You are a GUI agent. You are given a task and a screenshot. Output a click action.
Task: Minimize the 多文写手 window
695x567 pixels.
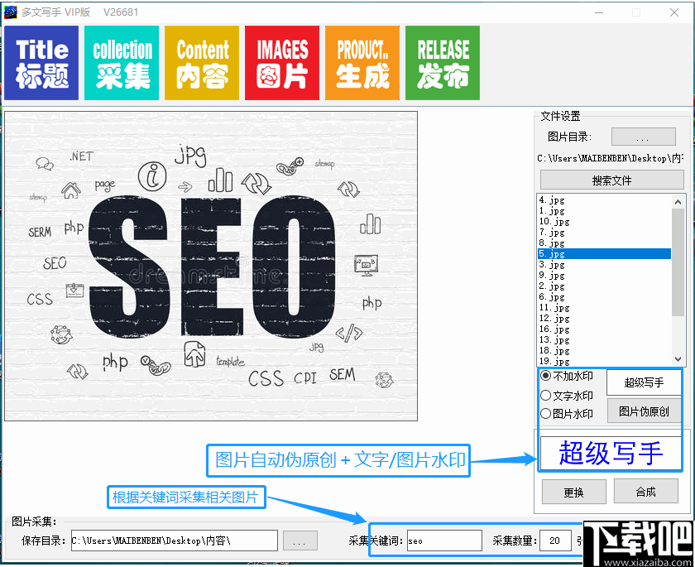coord(599,12)
